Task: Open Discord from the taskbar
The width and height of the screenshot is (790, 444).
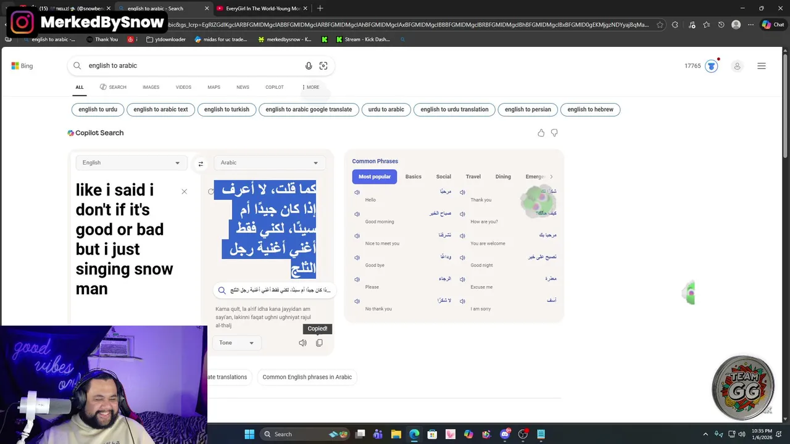Action: click(x=505, y=434)
